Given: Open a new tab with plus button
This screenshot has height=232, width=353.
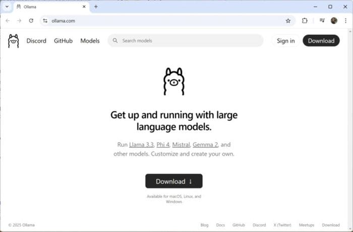Looking at the screenshot, I should tap(96, 7).
